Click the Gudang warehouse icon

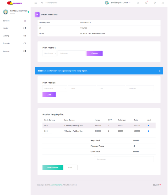(x=25, y=36)
